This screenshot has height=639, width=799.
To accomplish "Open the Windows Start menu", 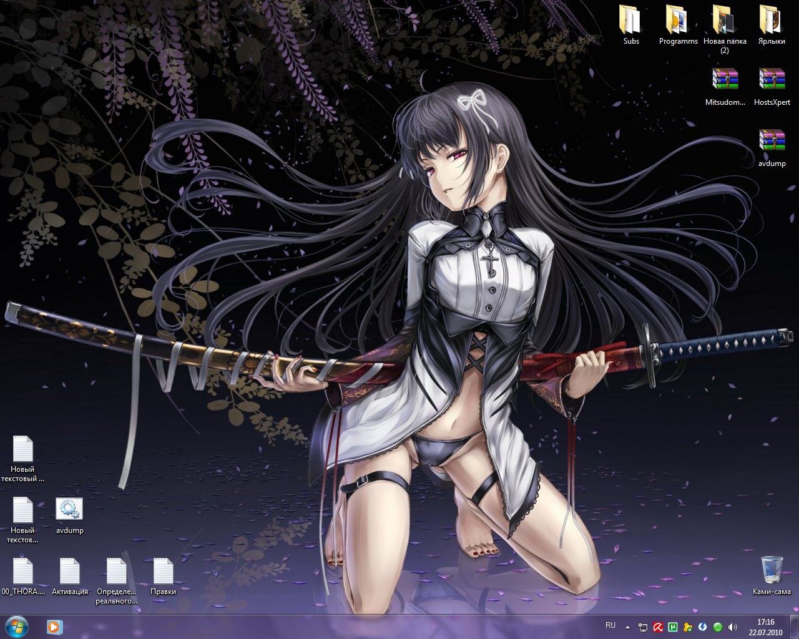I will (x=17, y=626).
